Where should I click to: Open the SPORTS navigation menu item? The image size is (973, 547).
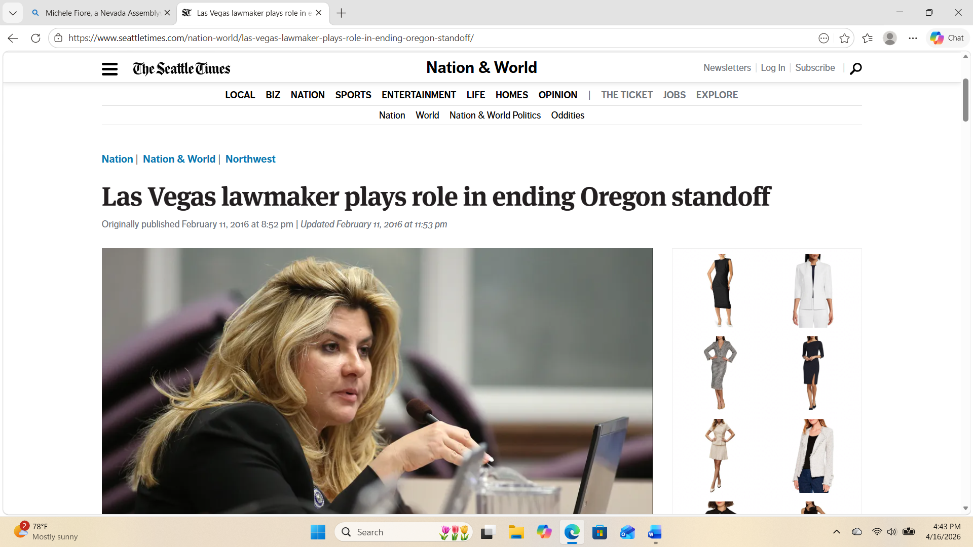coord(353,95)
